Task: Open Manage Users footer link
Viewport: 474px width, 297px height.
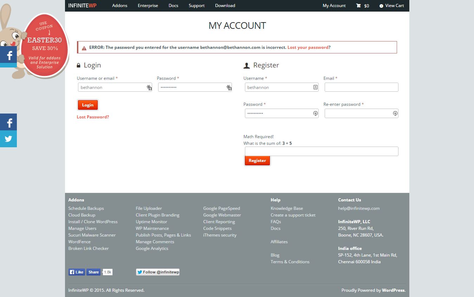Action: (x=82, y=228)
